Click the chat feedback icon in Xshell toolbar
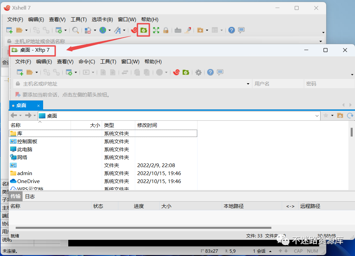 (x=241, y=30)
